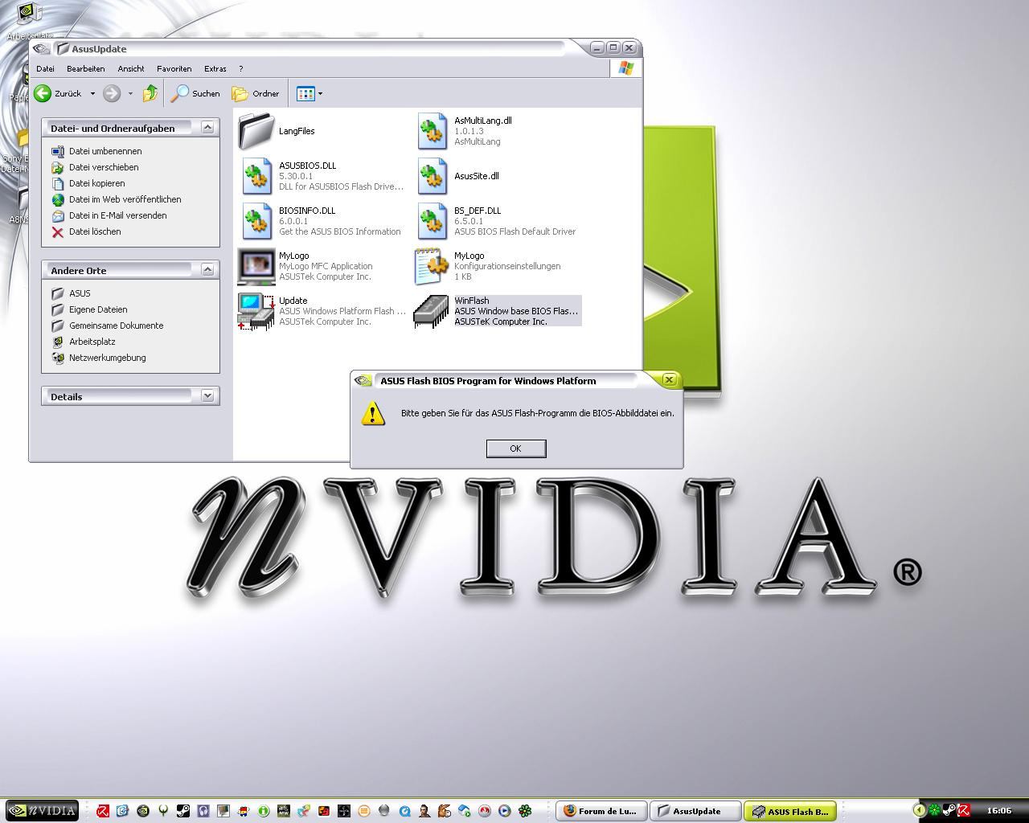Open the Ansicht menu
This screenshot has height=823, width=1029.
tap(131, 68)
